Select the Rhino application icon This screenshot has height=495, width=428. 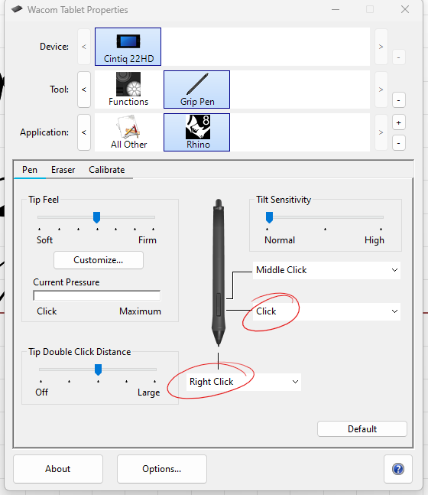tap(197, 132)
